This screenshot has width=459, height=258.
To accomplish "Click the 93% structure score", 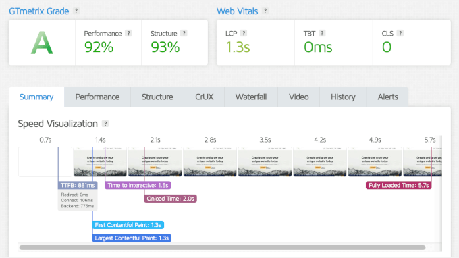I will click(x=165, y=47).
